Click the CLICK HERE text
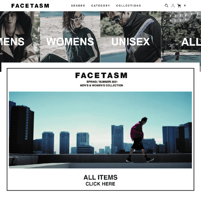The image size is (201, 201). [100, 184]
